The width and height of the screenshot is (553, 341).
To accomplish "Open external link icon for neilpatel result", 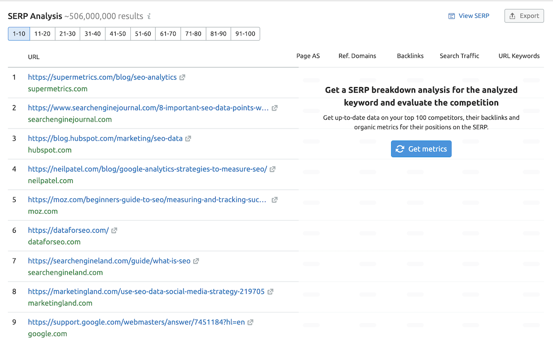I will click(x=272, y=169).
